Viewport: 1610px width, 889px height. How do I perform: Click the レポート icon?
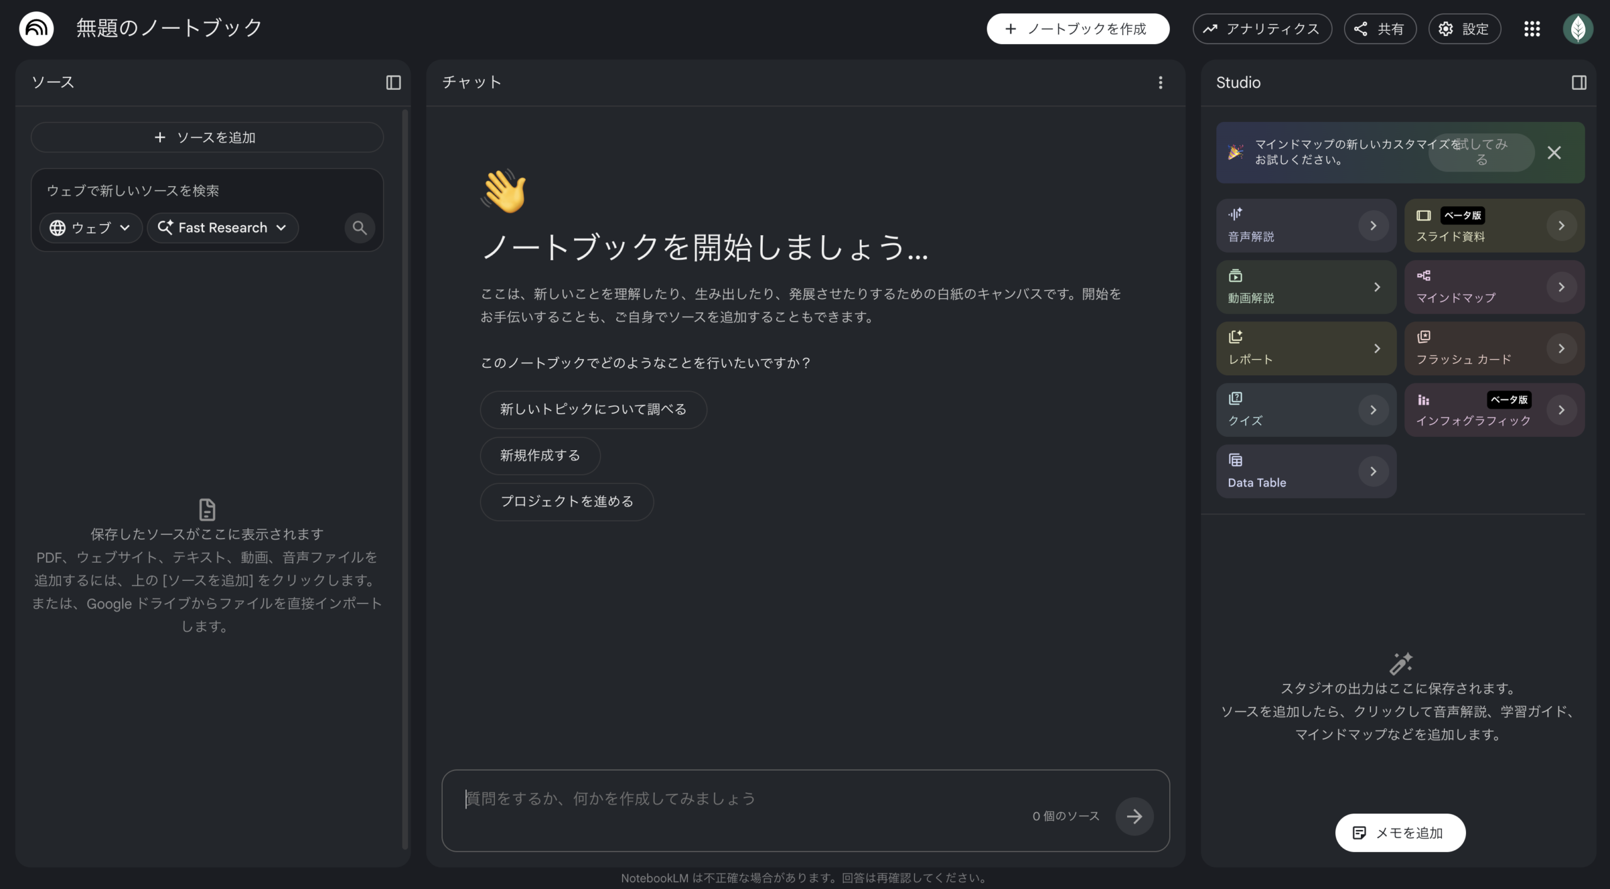tap(1235, 336)
